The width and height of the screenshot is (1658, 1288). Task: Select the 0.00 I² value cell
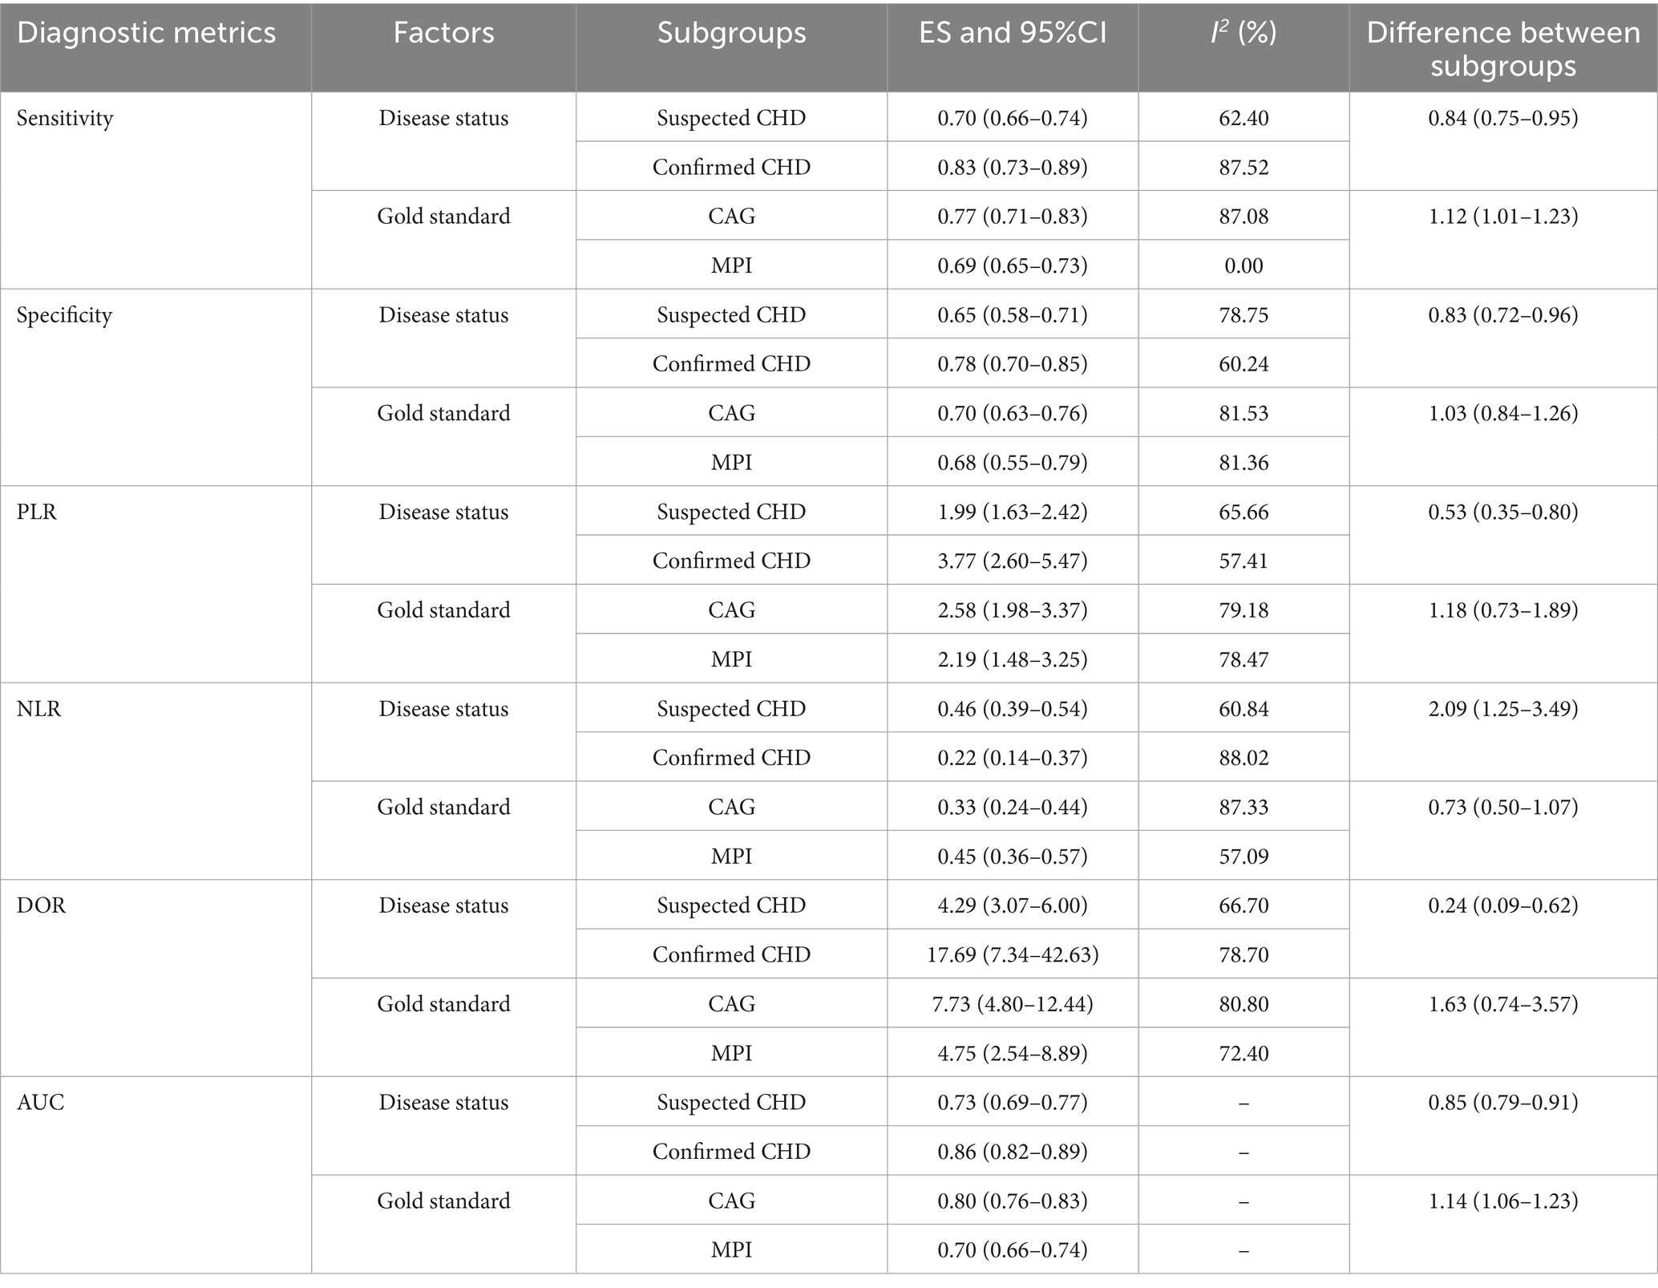[1243, 265]
